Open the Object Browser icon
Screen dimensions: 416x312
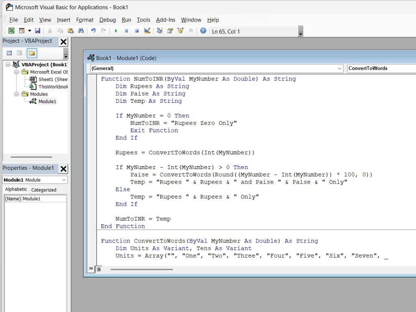coord(180,31)
